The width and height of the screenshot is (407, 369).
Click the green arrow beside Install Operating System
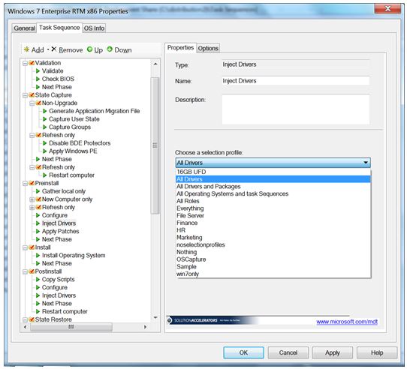38,256
